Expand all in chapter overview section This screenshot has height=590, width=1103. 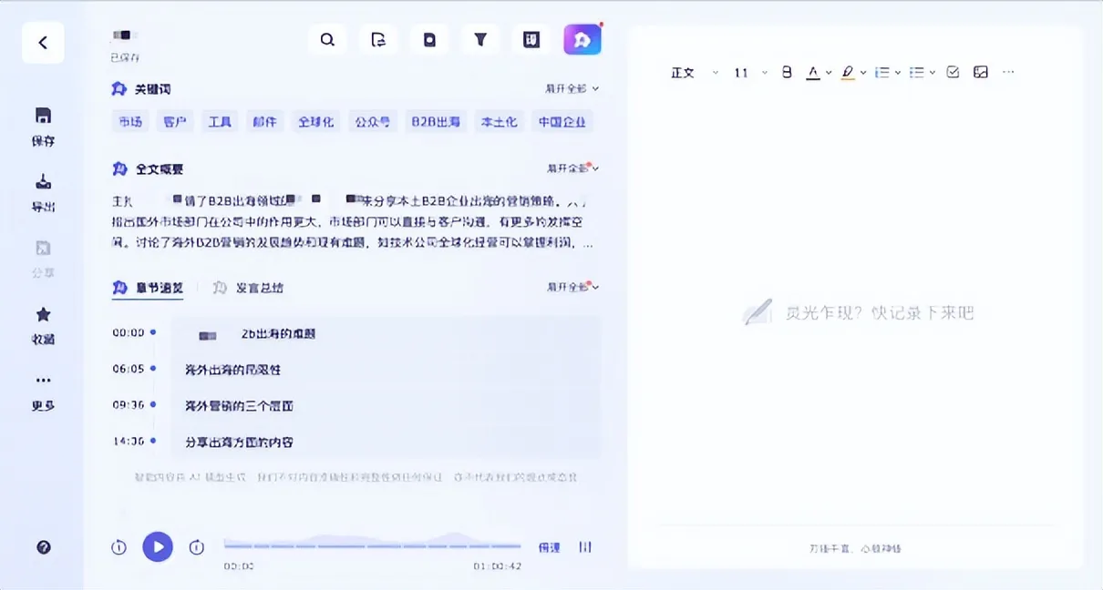coord(572,287)
